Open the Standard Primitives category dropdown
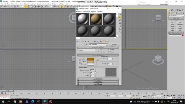The height and width of the screenshot is (104, 185). [176, 16]
